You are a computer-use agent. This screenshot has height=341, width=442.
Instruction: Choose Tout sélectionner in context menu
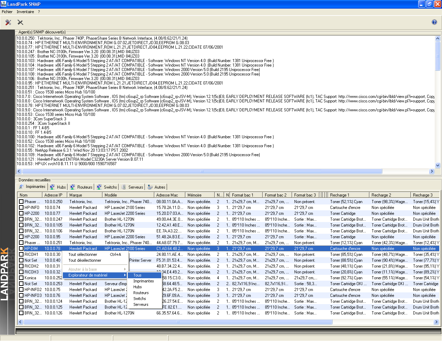(95, 254)
